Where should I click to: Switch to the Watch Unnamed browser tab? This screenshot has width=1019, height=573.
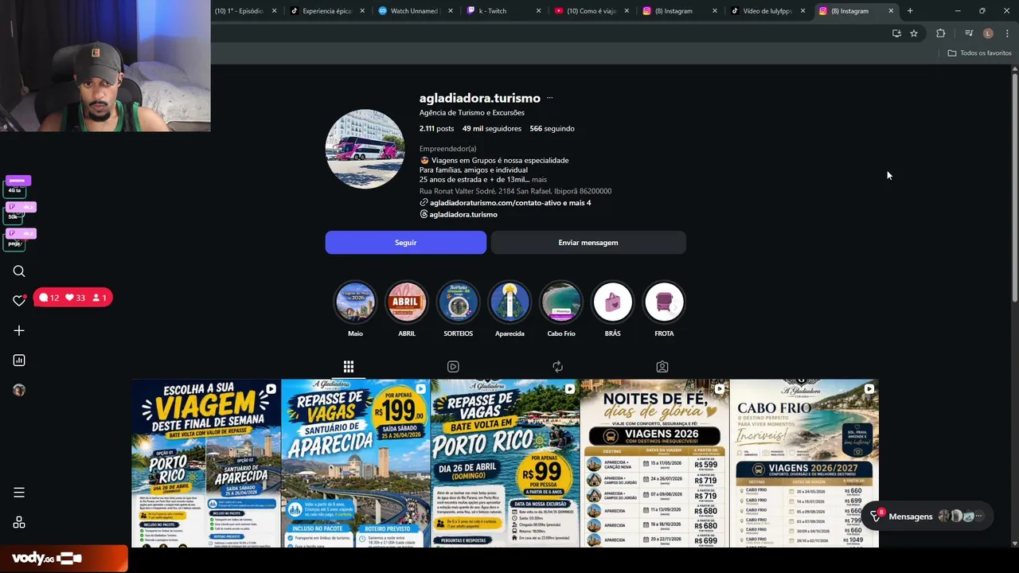[x=415, y=11]
